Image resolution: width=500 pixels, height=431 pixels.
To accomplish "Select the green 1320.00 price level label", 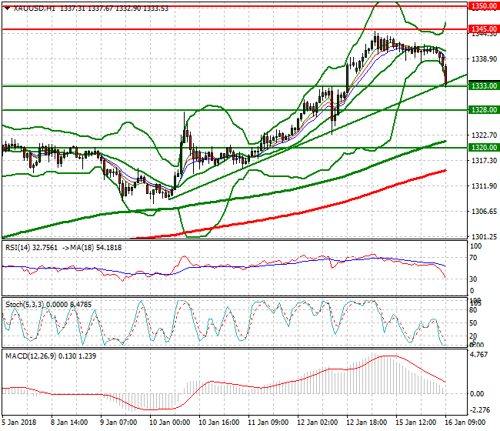I will (484, 148).
